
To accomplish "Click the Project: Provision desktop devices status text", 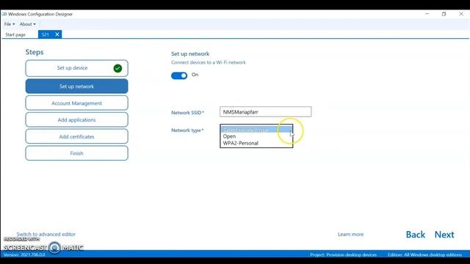I will coord(343,255).
